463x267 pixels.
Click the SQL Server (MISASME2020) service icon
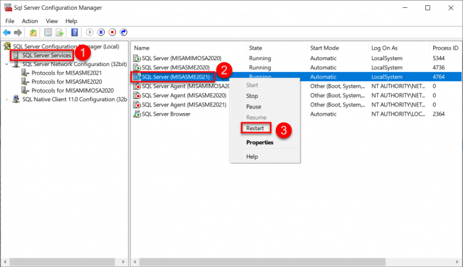[137, 67]
